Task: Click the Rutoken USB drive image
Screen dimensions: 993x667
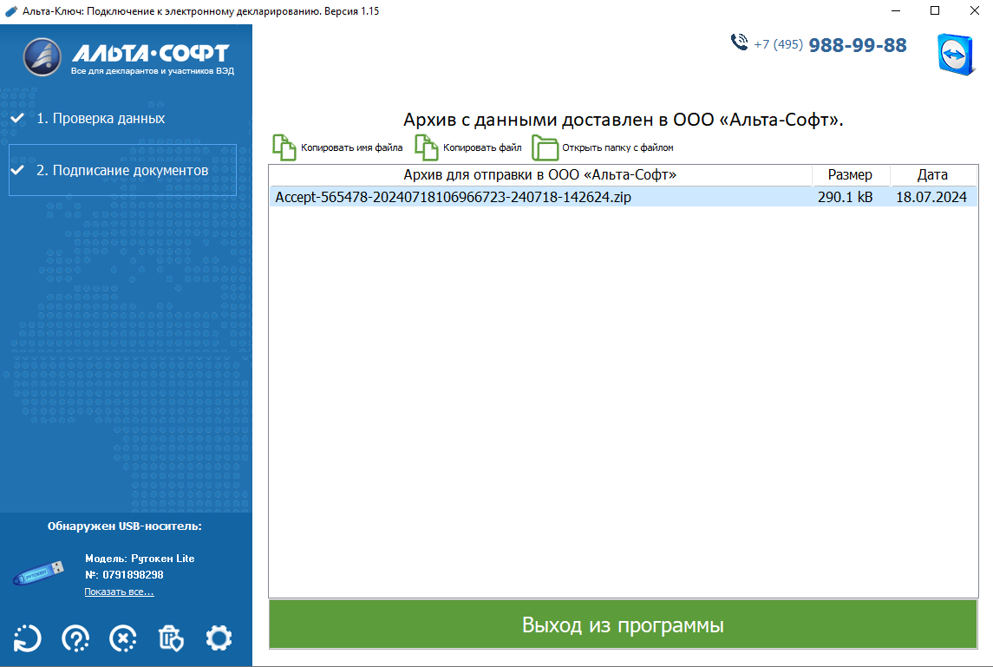Action: pyautogui.click(x=39, y=572)
